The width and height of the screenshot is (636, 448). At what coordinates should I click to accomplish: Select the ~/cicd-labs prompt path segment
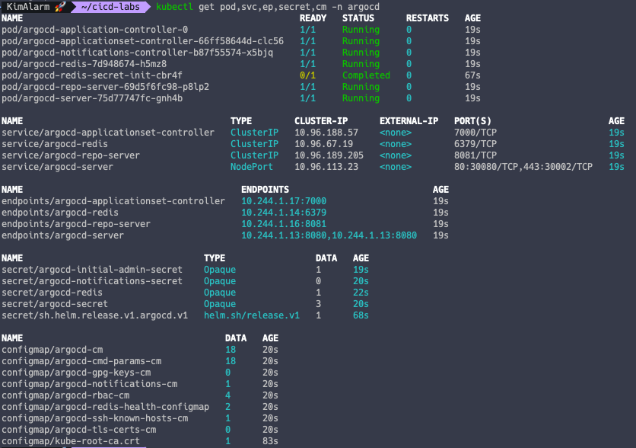[110, 7]
